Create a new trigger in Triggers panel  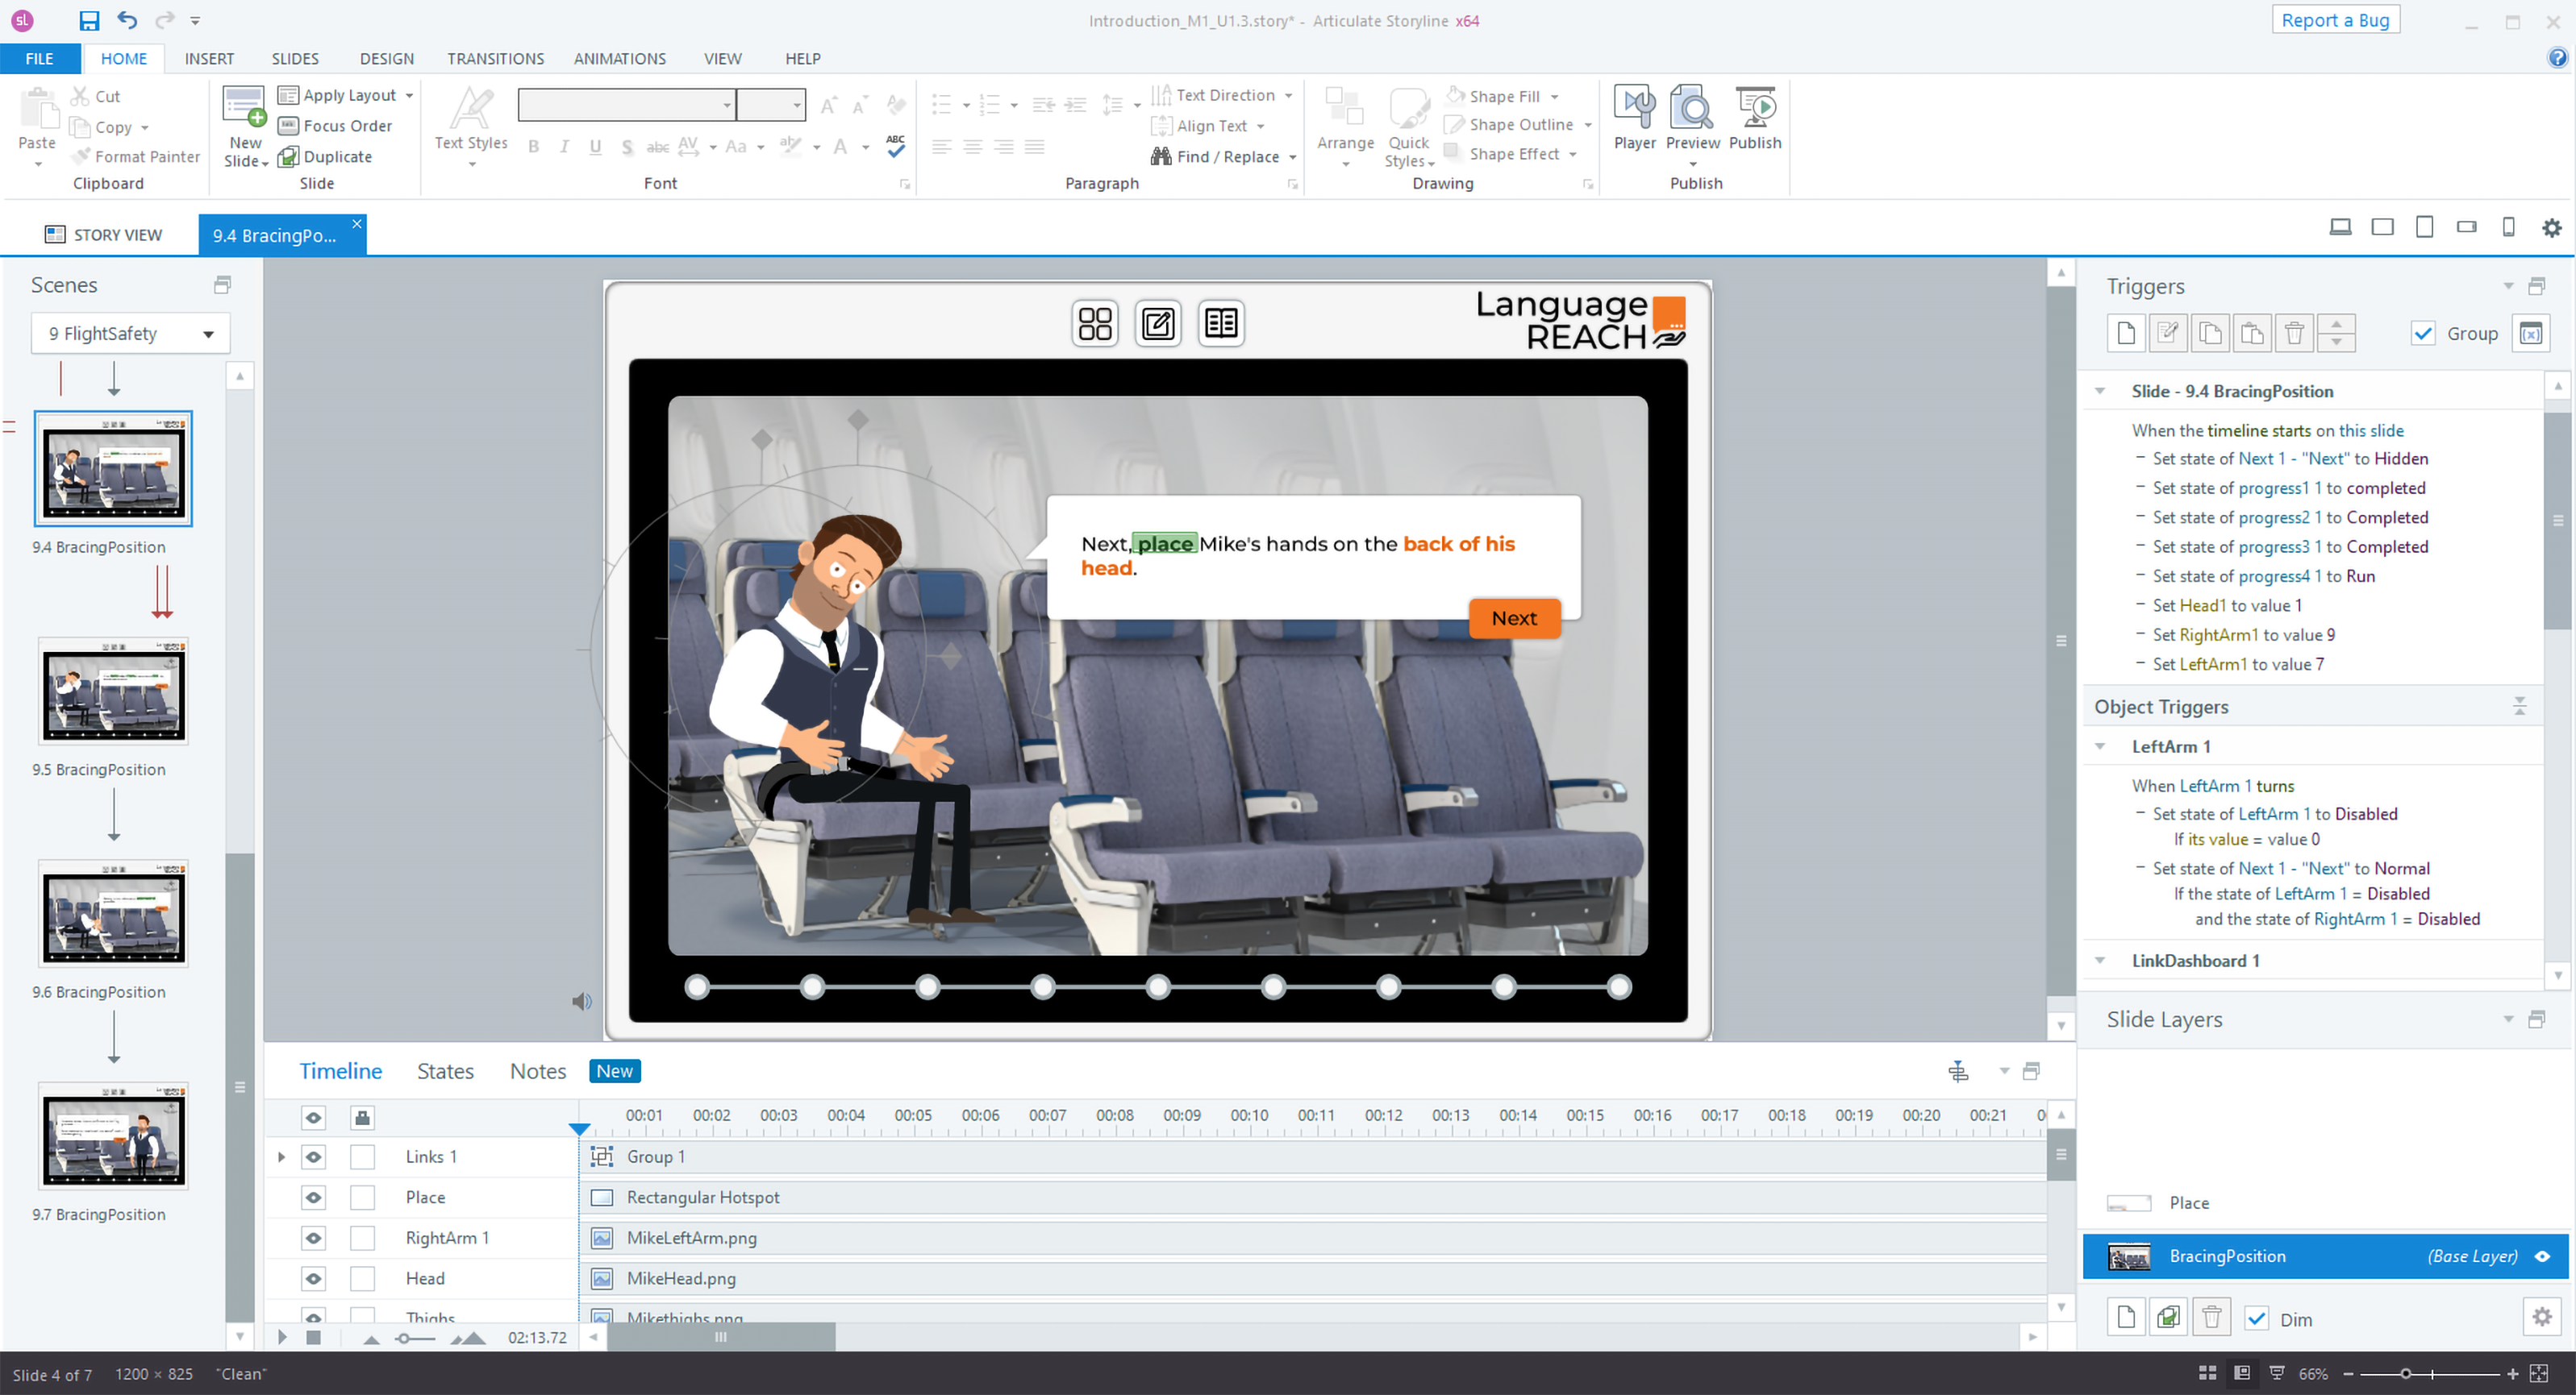tap(2126, 333)
